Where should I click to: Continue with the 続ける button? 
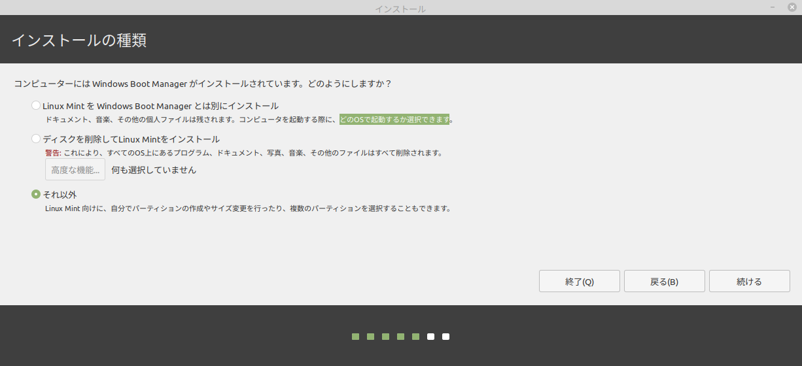click(750, 281)
